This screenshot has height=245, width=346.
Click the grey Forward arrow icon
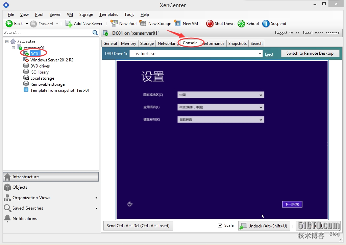[x=33, y=24]
